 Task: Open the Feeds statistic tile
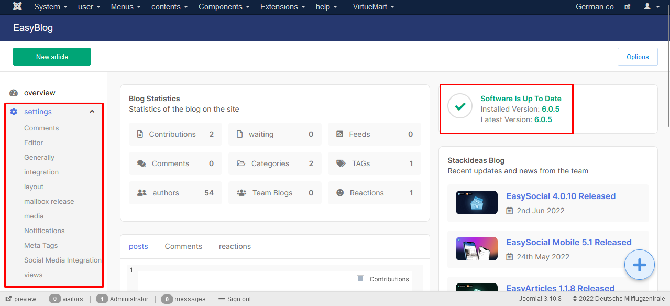coord(375,134)
